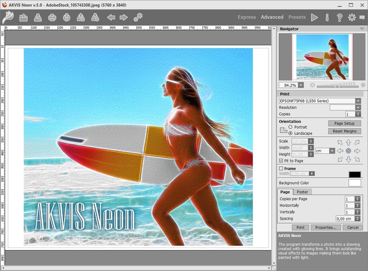Align image to bottom-right position arrow
This screenshot has width=368, height=271.
click(357, 159)
